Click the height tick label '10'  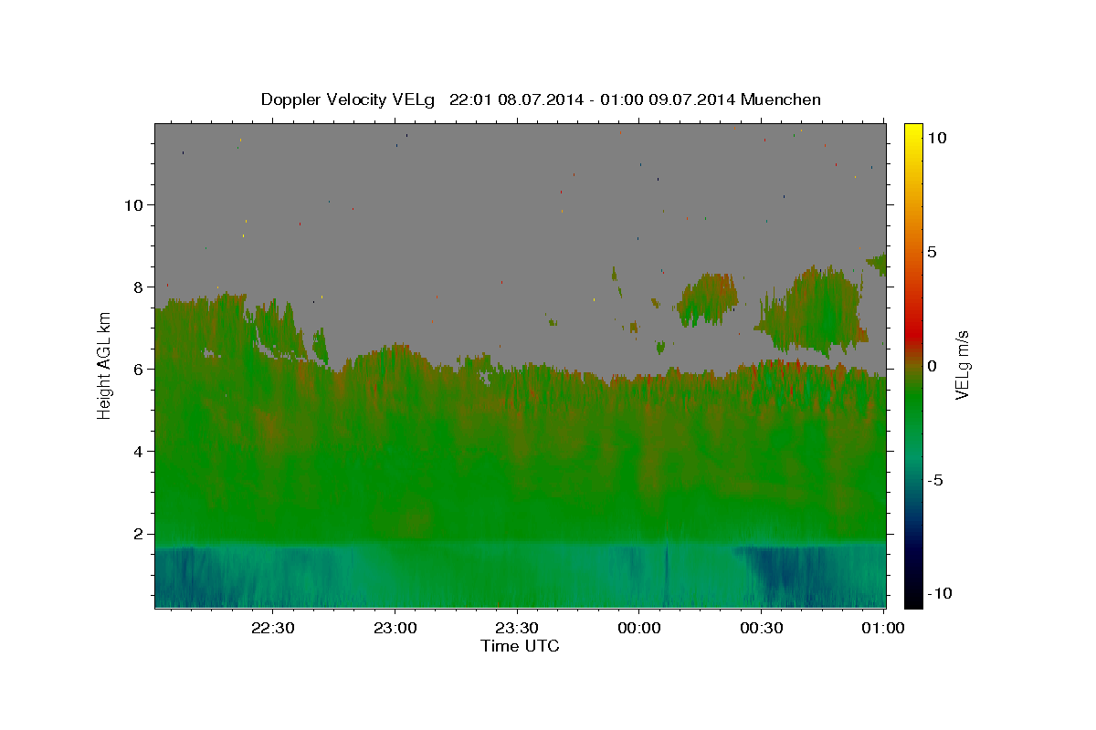[x=136, y=204]
